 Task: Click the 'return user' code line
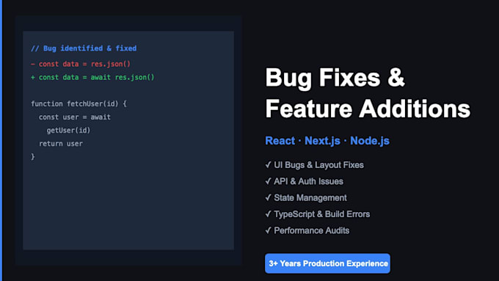(x=61, y=144)
